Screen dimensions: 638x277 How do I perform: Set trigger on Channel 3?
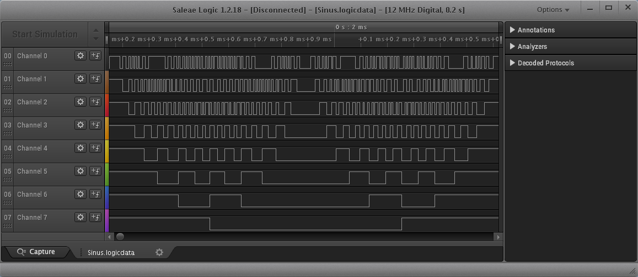tap(95, 125)
